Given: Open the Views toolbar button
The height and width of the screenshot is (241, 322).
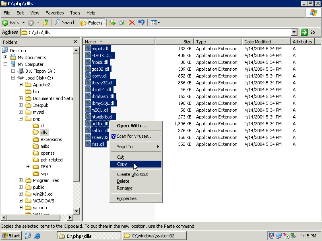Looking at the screenshot, I should click(x=155, y=22).
